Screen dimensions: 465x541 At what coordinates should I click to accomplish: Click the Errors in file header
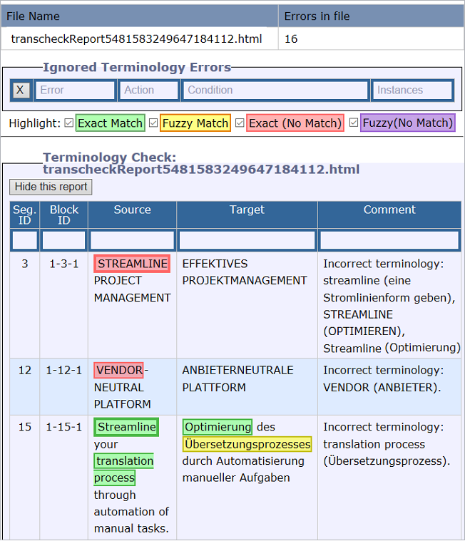371,16
